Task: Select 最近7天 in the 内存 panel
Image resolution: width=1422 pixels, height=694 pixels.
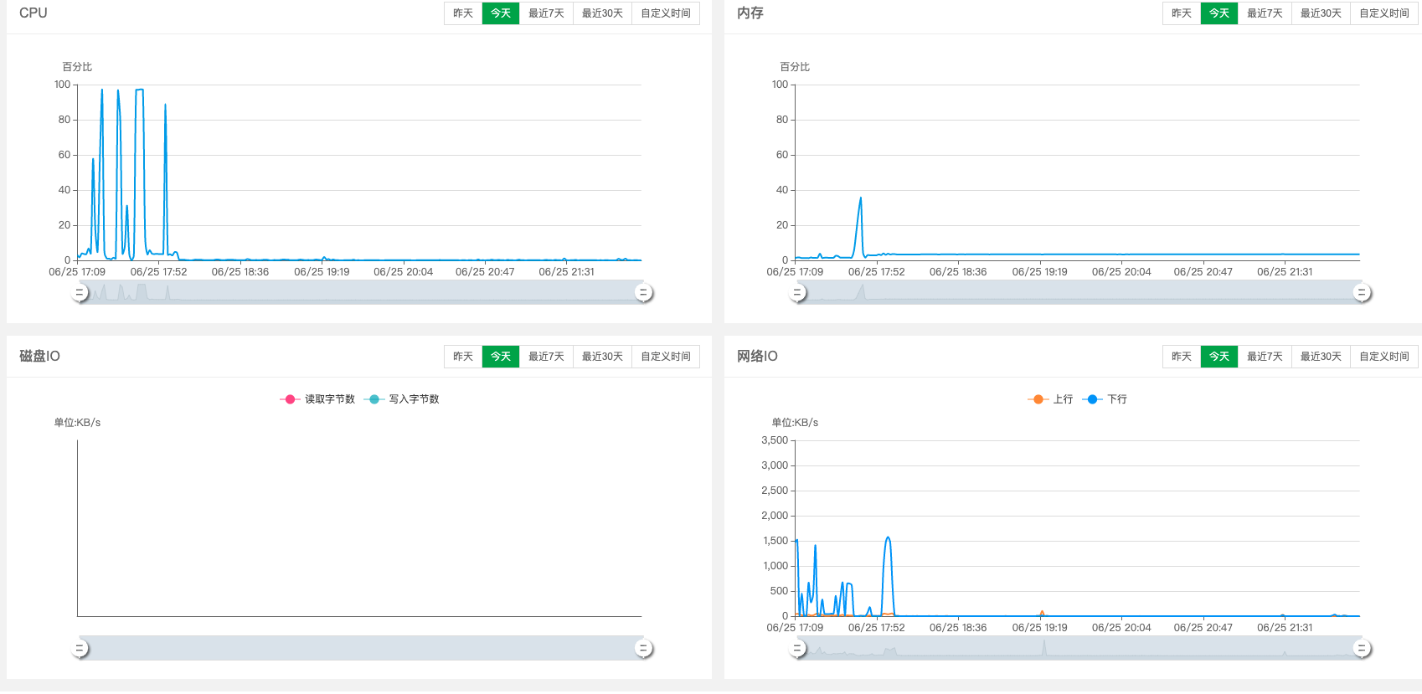Action: pos(1265,13)
